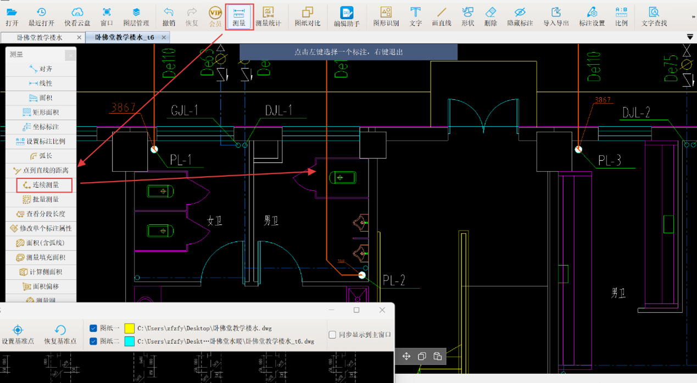Image resolution: width=697 pixels, height=383 pixels.
Task: Click the 删除 eraser icon
Action: [x=490, y=16]
